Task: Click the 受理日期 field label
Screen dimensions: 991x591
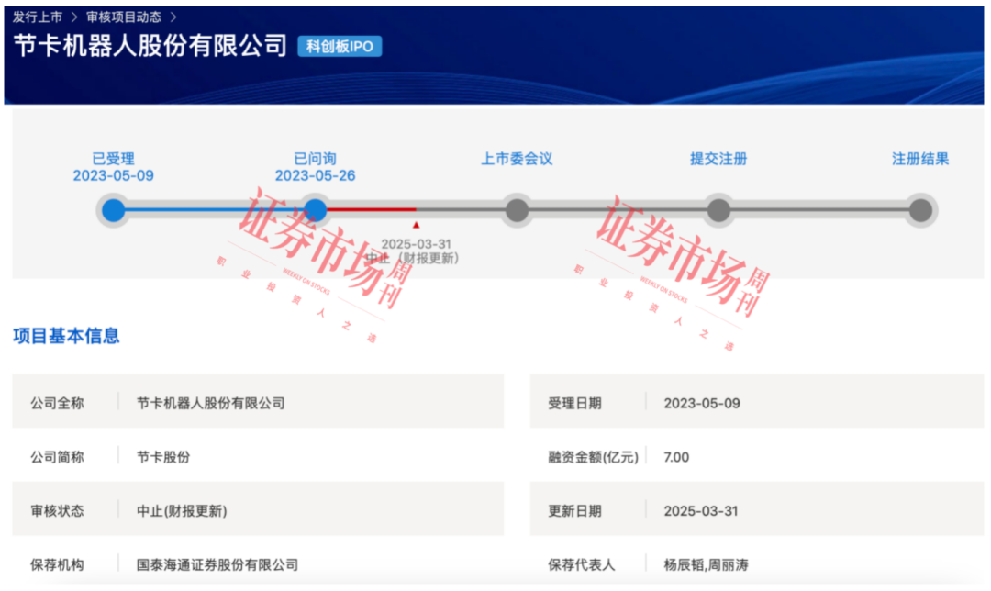Action: pos(574,403)
